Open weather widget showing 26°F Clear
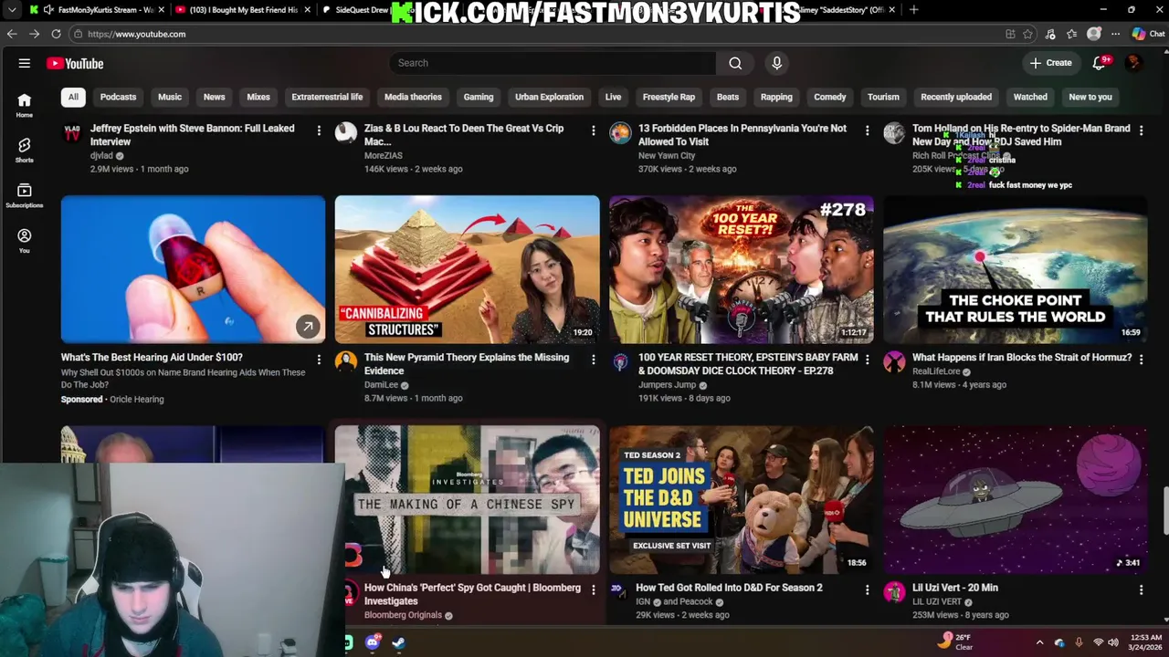Screen dimensions: 1169x657 click(x=956, y=642)
